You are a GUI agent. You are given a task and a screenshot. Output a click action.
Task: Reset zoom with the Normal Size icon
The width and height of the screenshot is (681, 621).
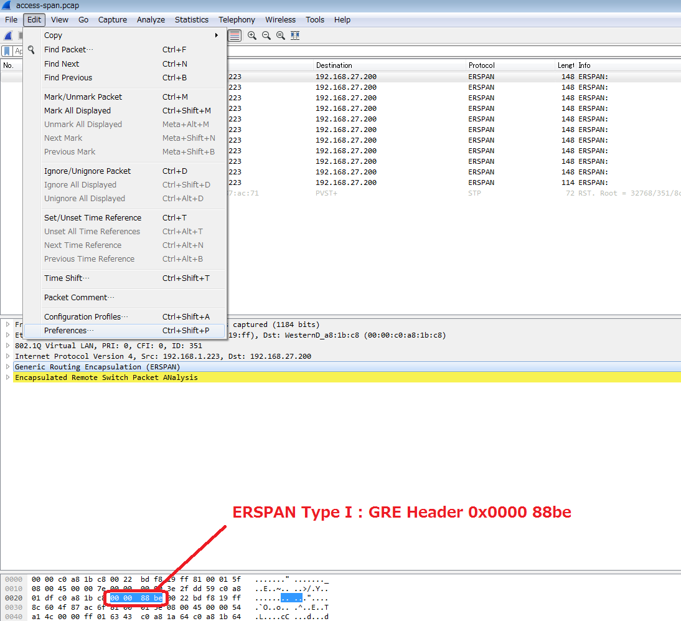coord(281,36)
